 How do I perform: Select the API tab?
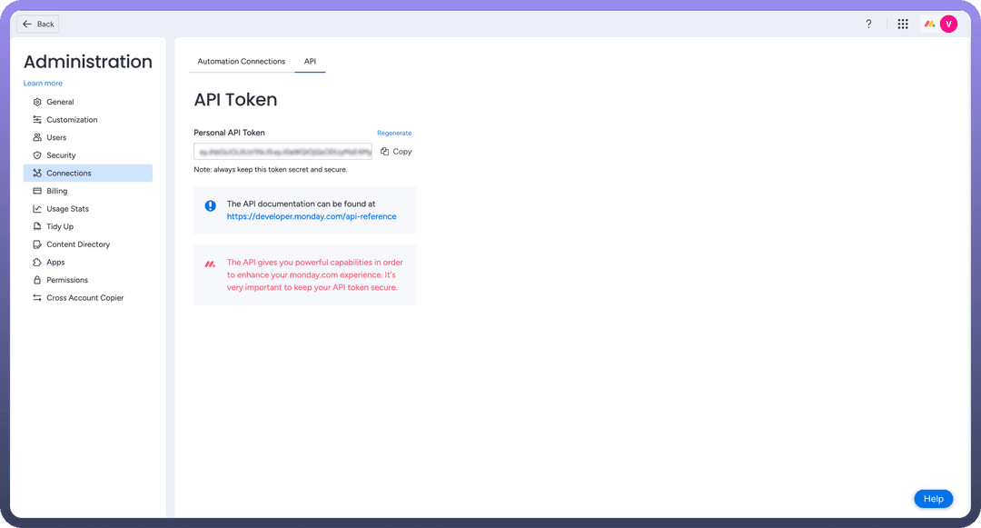coord(310,62)
